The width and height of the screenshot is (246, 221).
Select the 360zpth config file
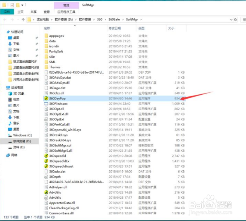coord(55,177)
